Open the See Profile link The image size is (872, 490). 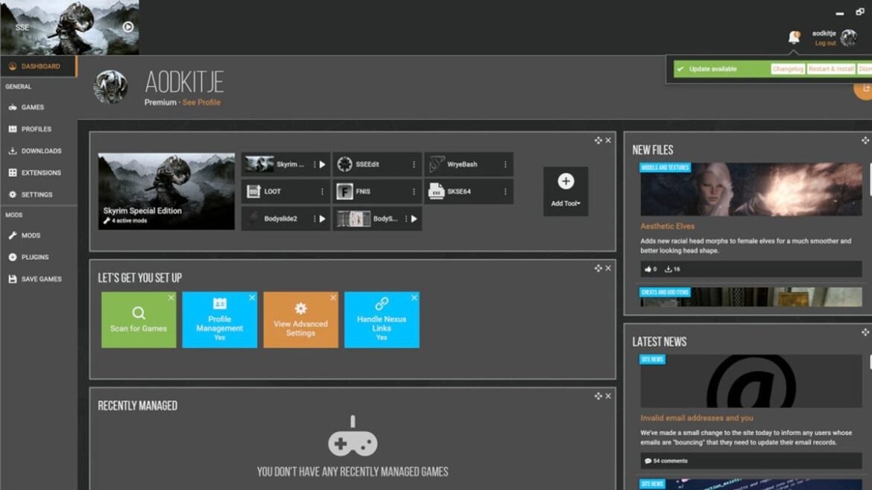coord(201,102)
